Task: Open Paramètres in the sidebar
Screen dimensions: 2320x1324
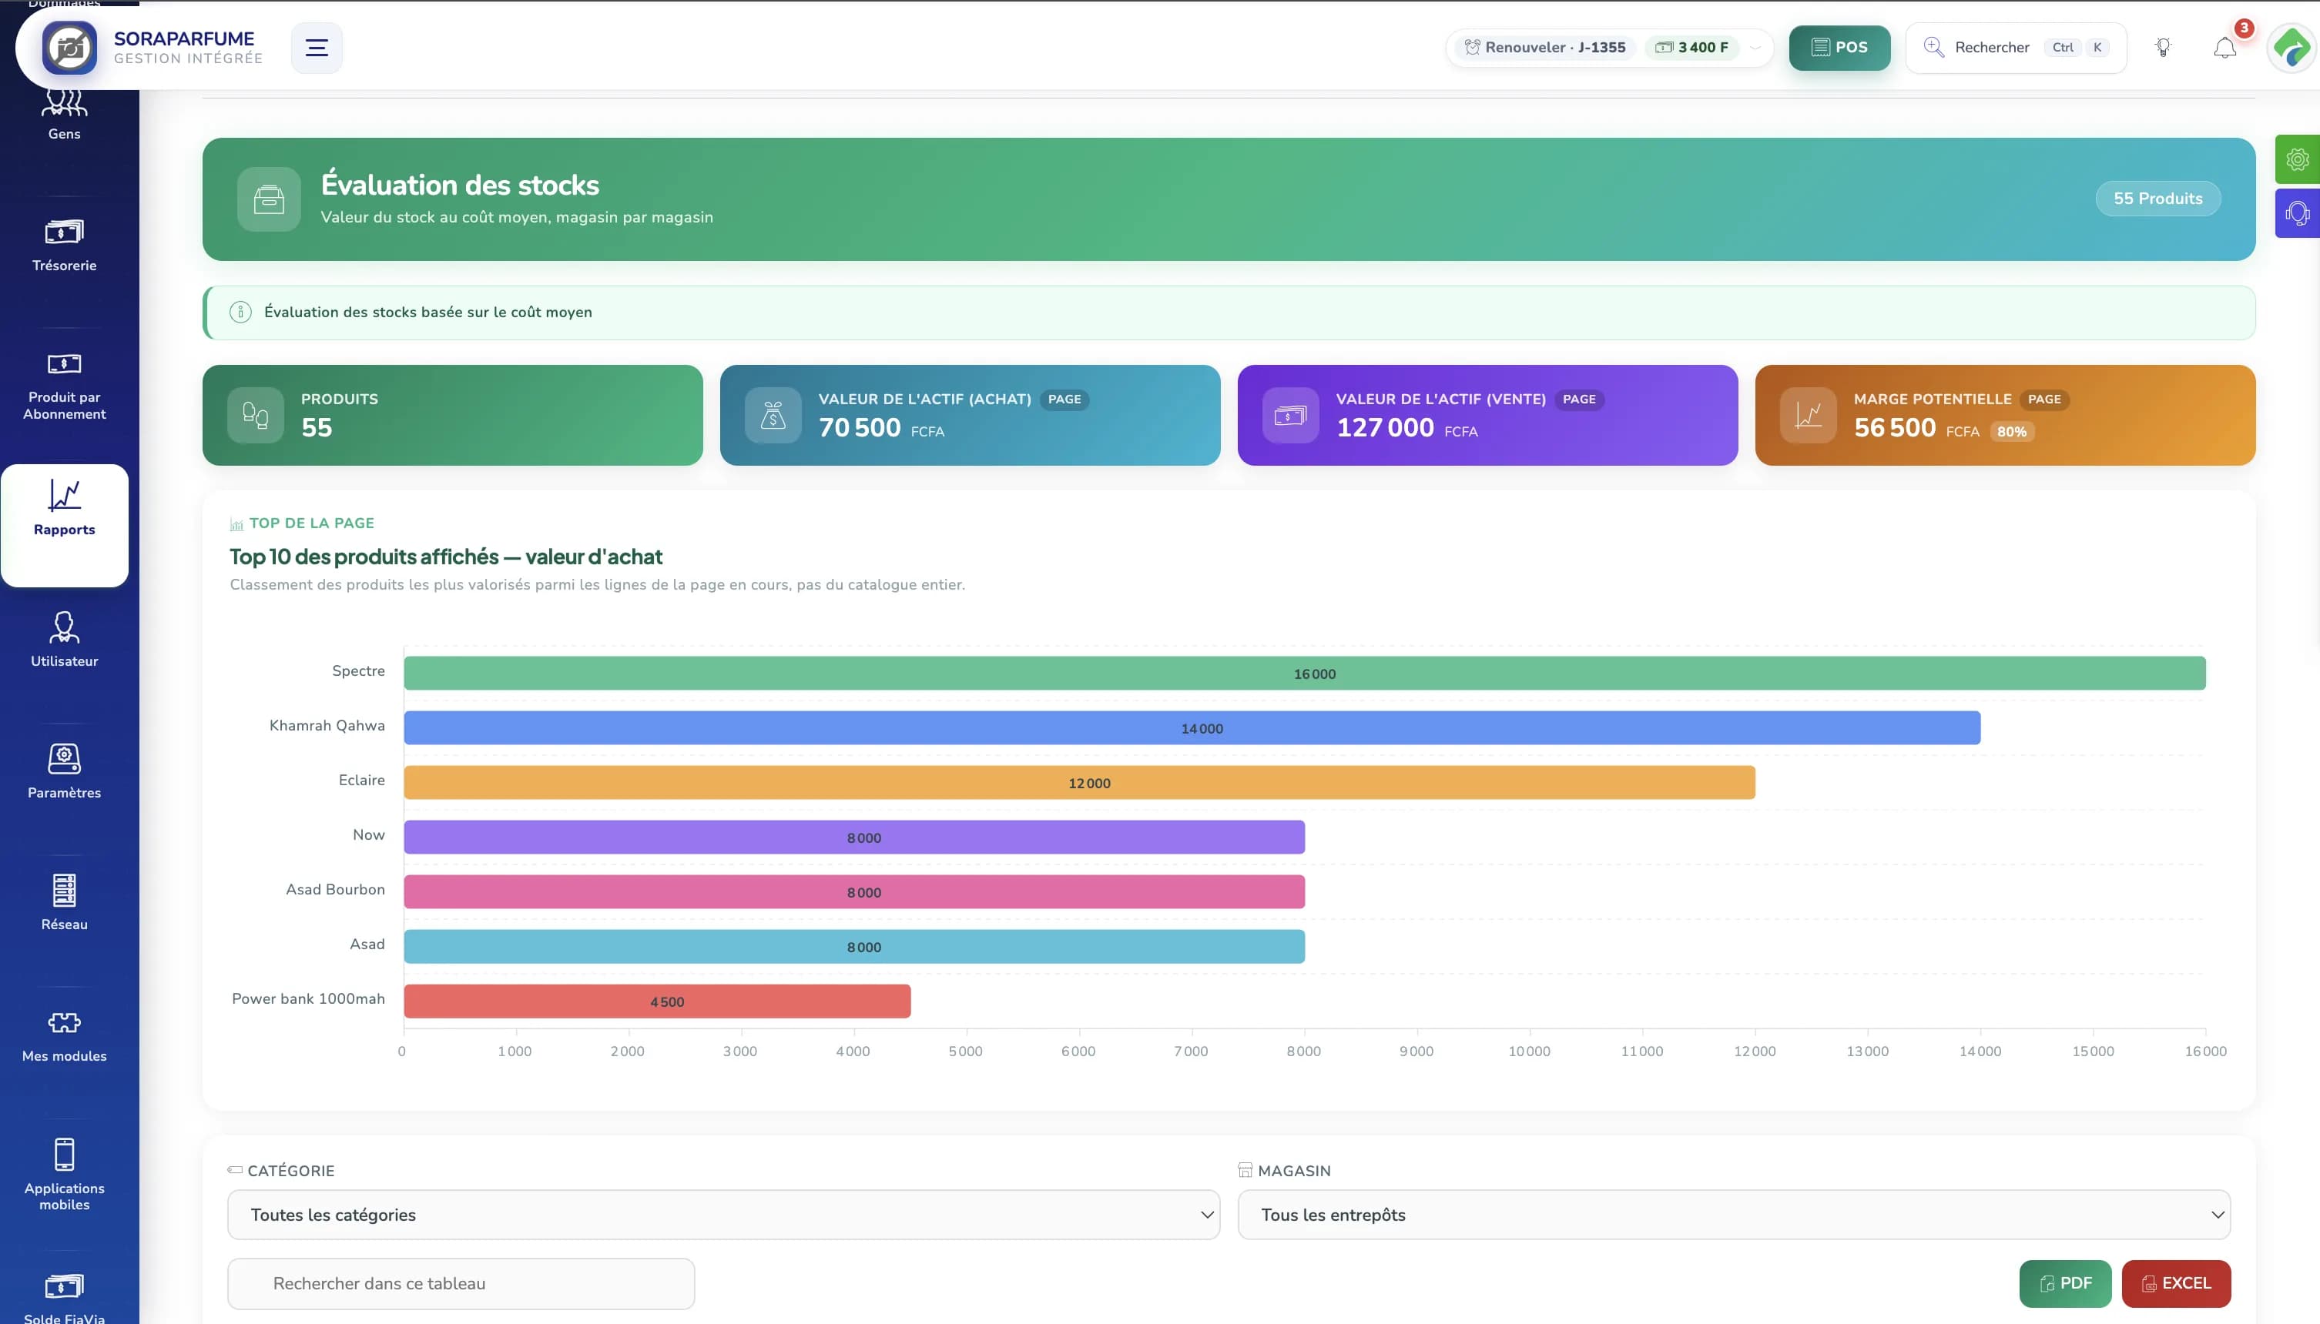Action: pos(65,772)
